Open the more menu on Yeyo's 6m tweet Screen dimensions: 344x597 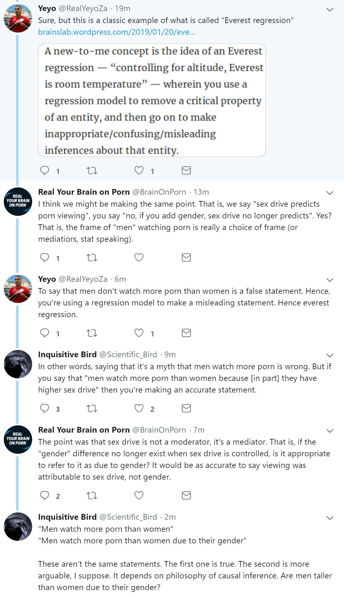coord(330,280)
